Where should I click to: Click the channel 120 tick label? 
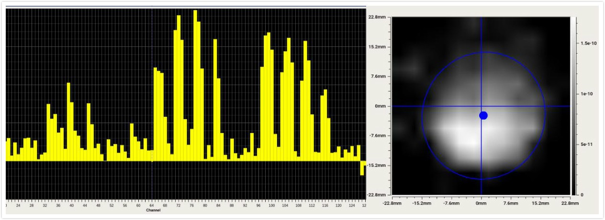338,206
